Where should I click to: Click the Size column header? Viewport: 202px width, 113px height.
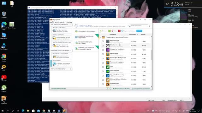(x=143, y=35)
